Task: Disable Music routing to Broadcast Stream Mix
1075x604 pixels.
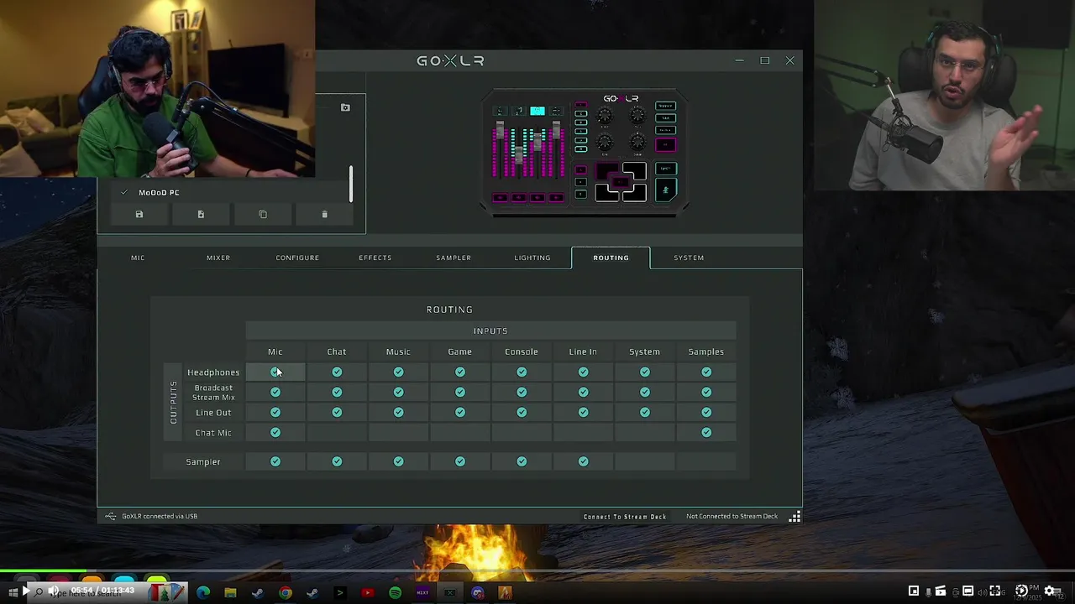Action: 398,392
